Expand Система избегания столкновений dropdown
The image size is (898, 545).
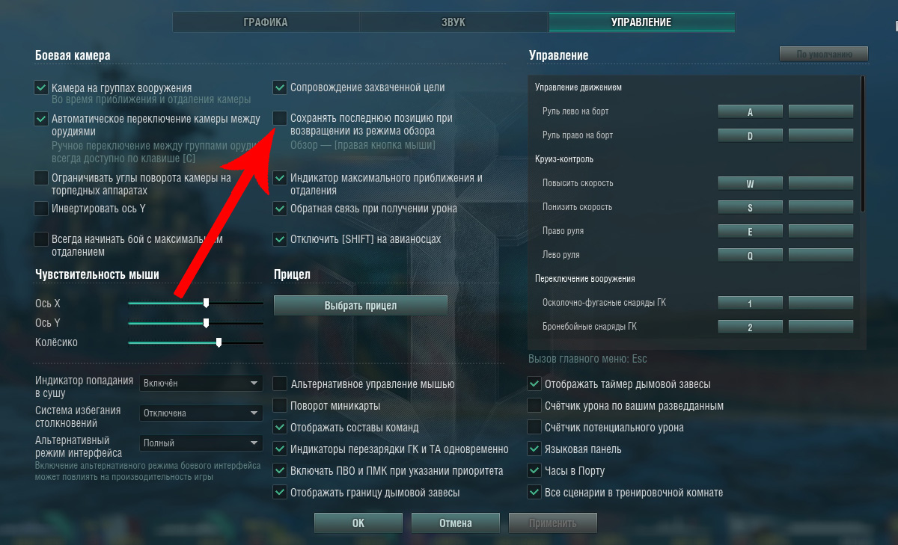point(201,413)
